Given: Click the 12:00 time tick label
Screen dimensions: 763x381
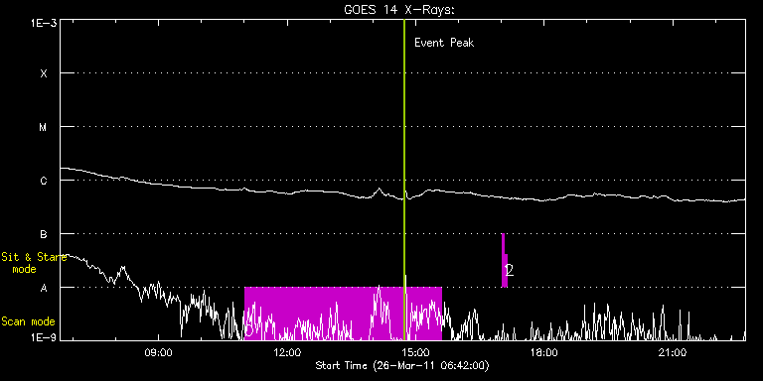Looking at the screenshot, I should [287, 352].
